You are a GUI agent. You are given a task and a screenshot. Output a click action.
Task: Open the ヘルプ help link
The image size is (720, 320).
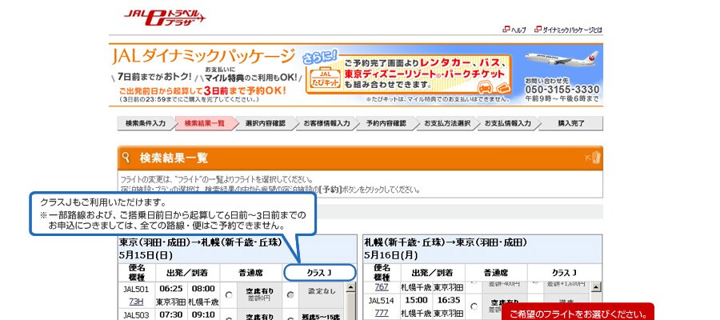coord(514,30)
